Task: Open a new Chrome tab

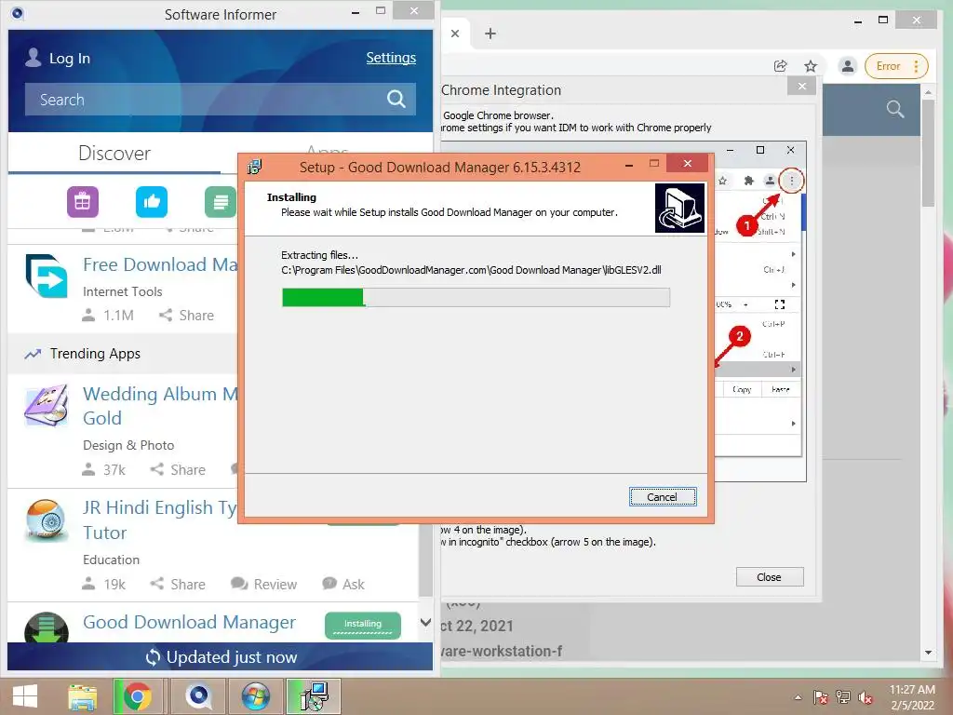Action: click(490, 34)
